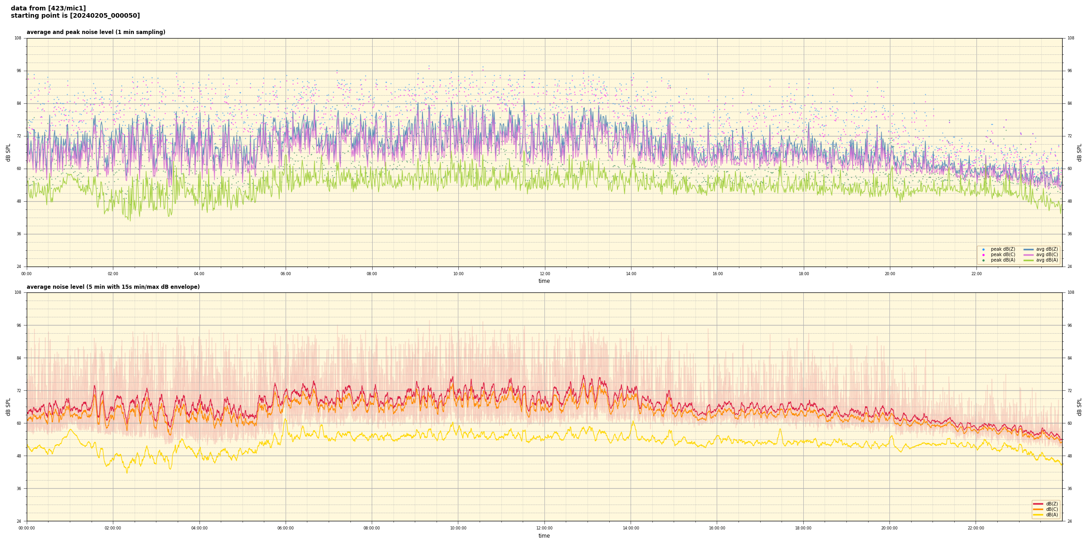This screenshot has width=1088, height=544.
Task: Click the upper chart 'time' axis label
Action: click(x=544, y=281)
